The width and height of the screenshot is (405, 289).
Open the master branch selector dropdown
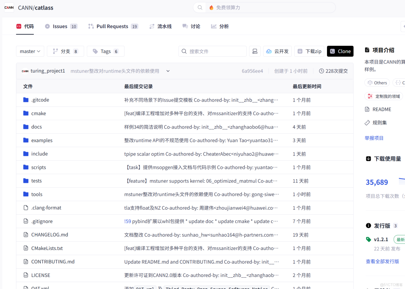[x=30, y=51]
